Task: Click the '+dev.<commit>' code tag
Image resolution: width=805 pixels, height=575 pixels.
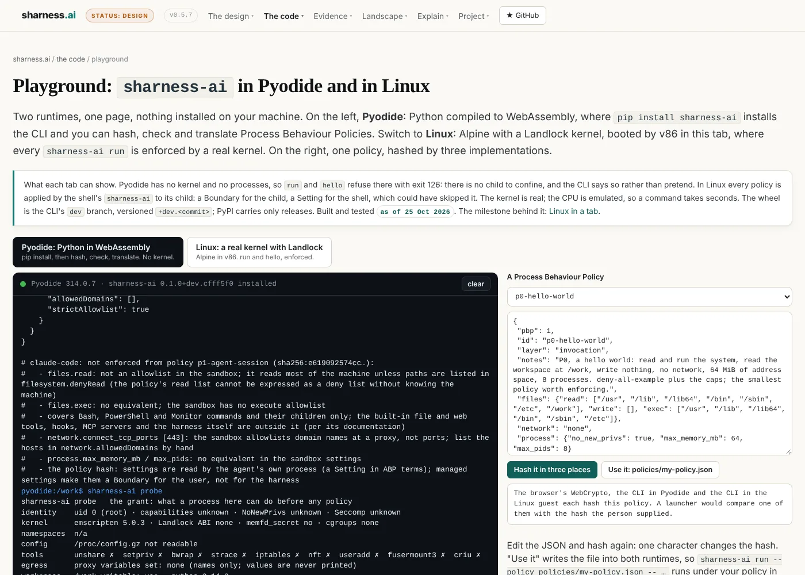Action: pos(184,212)
